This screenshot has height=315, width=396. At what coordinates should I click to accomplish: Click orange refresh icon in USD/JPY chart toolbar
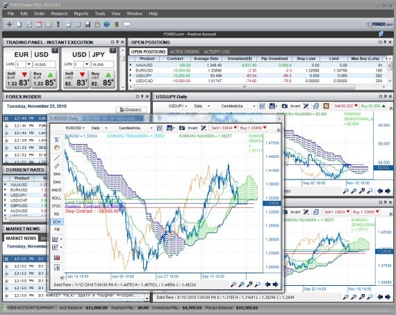click(x=326, y=106)
